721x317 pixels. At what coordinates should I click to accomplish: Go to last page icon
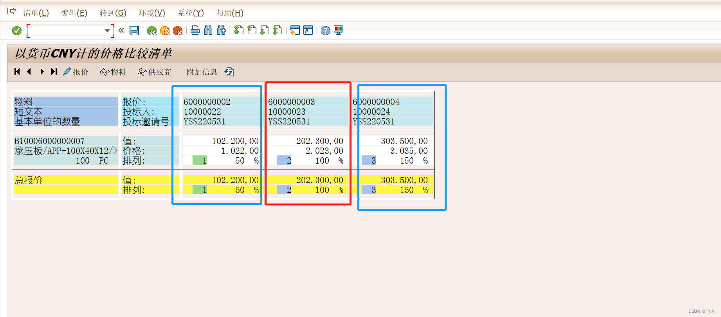tap(278, 30)
